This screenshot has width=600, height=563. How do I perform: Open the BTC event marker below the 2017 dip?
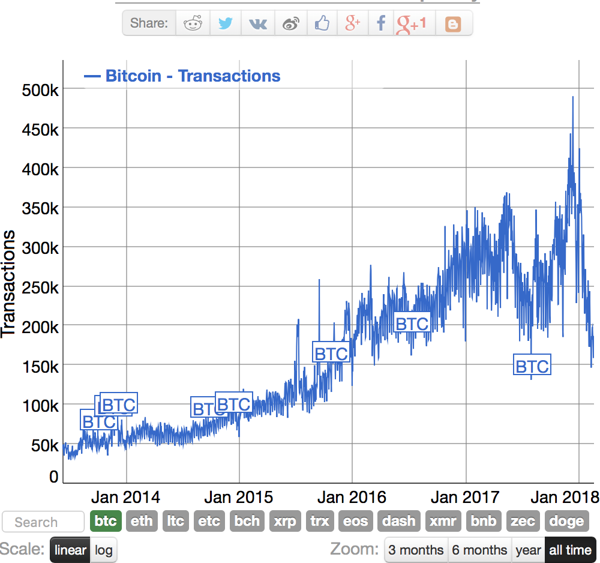click(532, 364)
